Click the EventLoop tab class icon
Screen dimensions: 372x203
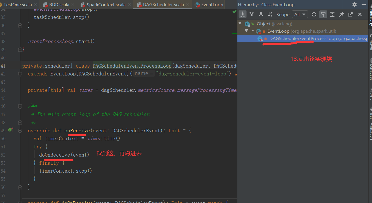pos(197,5)
